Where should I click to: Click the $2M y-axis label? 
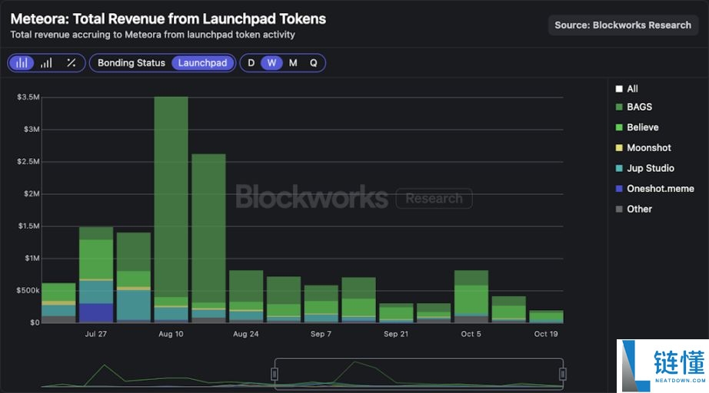point(32,193)
